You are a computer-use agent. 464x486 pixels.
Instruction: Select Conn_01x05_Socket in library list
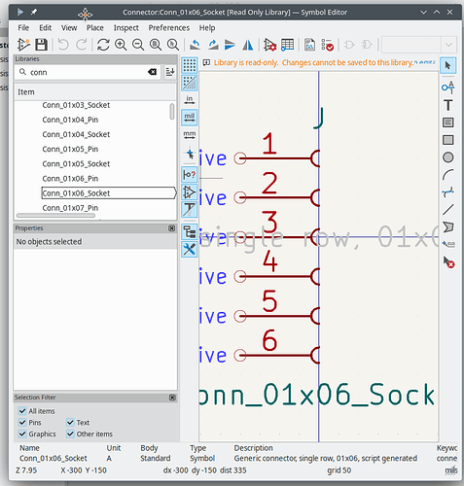(76, 164)
